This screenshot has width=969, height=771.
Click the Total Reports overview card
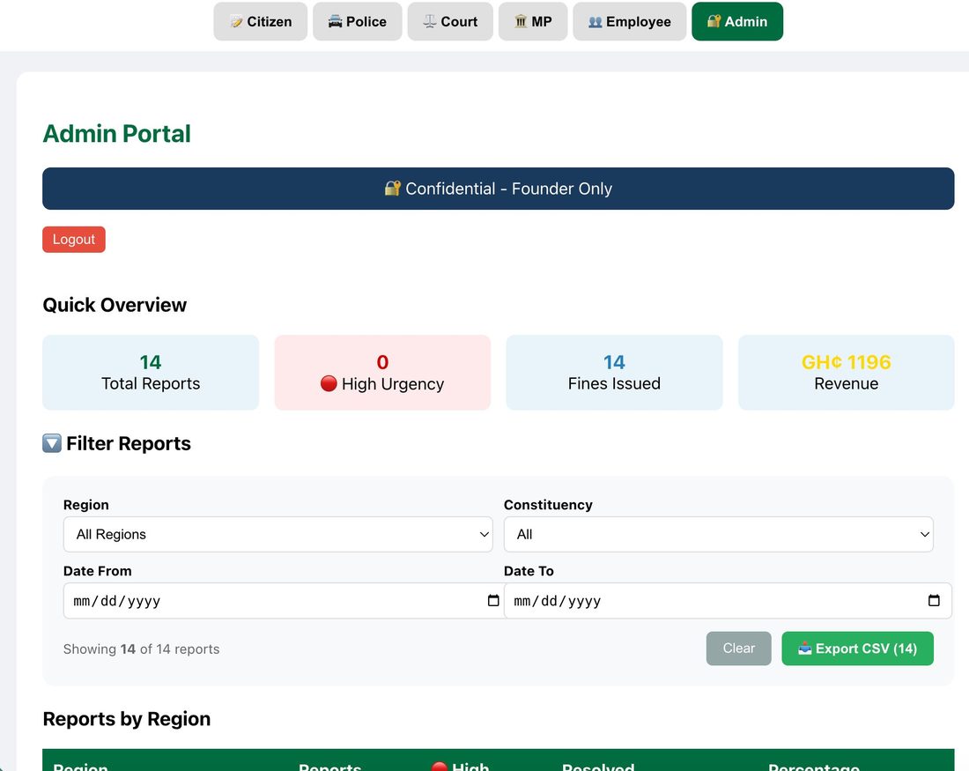pos(151,372)
